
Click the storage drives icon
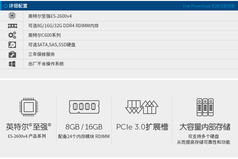point(205,107)
